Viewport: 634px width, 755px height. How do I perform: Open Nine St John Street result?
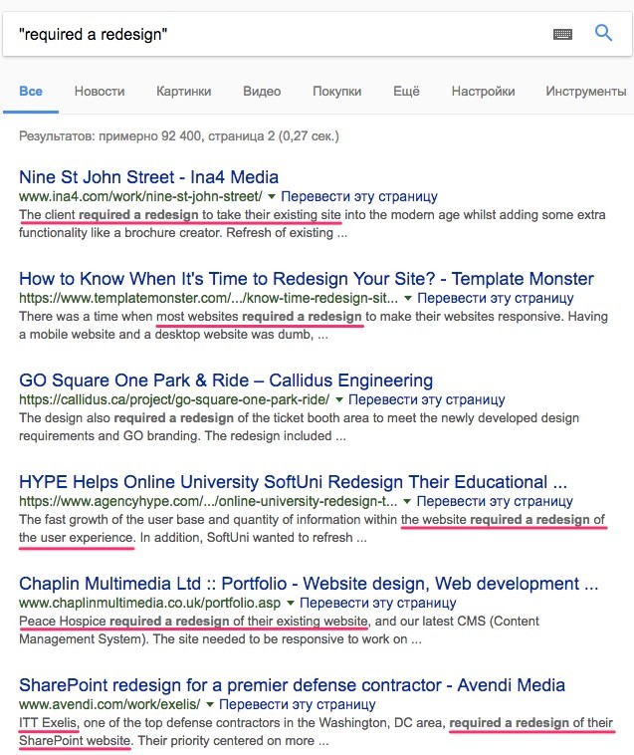pos(148,177)
